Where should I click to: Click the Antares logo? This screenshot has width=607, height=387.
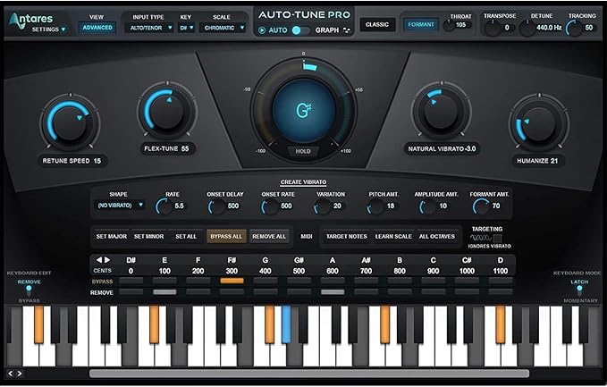(x=31, y=20)
